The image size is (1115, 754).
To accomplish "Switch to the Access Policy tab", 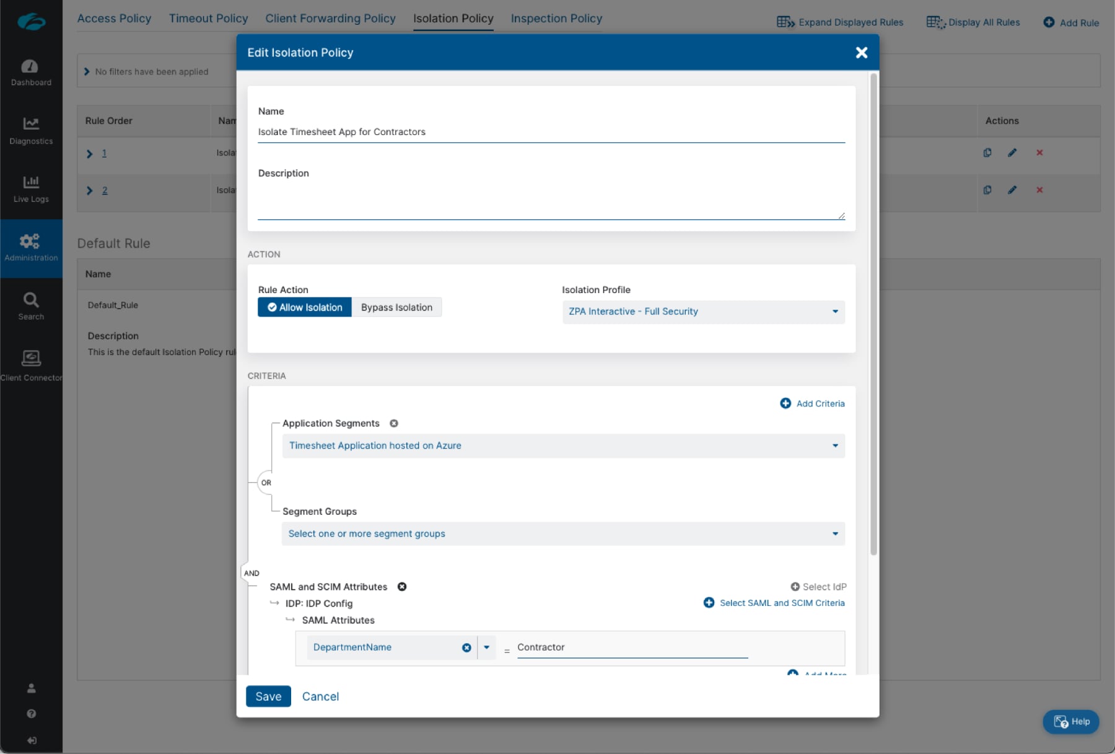I will (114, 19).
